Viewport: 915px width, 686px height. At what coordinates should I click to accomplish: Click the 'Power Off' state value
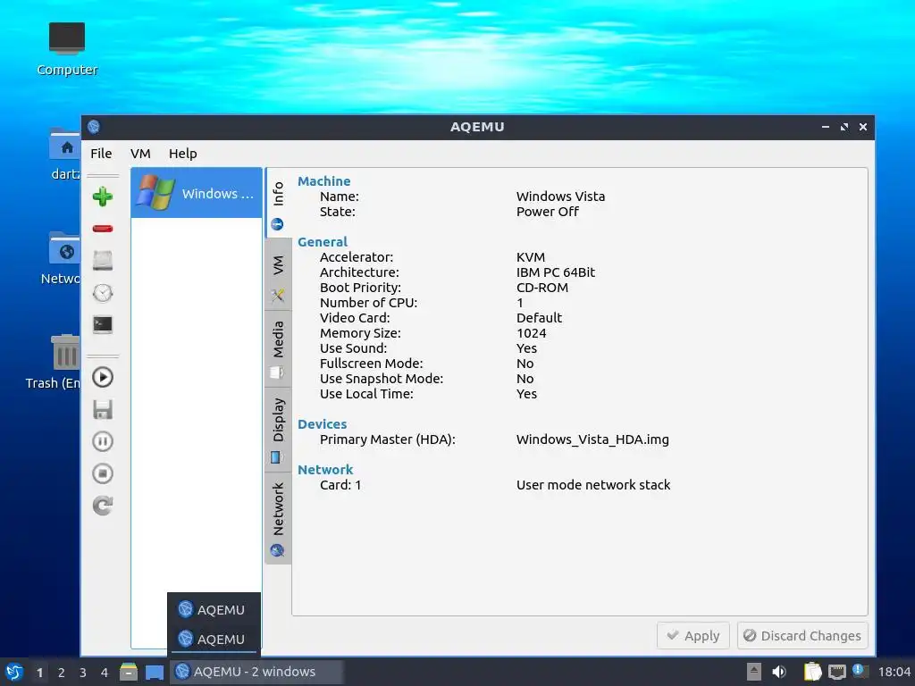pos(548,212)
